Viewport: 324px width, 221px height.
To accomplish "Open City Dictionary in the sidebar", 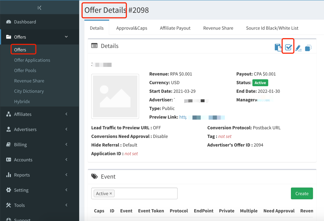I will click(x=29, y=91).
